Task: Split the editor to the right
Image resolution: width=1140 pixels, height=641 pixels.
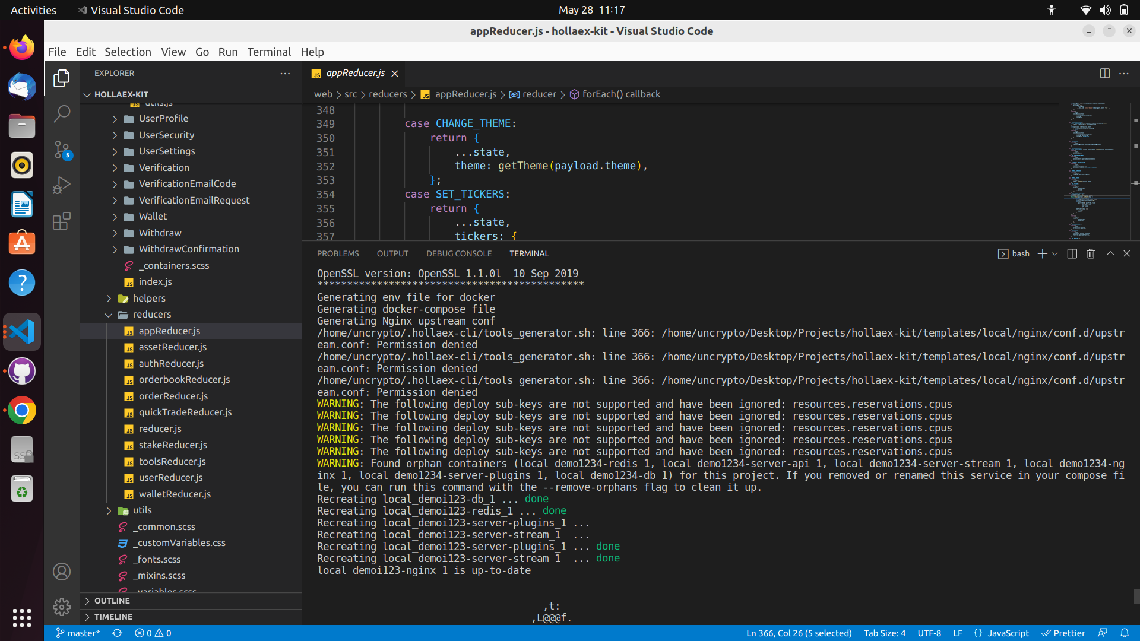Action: pos(1104,74)
